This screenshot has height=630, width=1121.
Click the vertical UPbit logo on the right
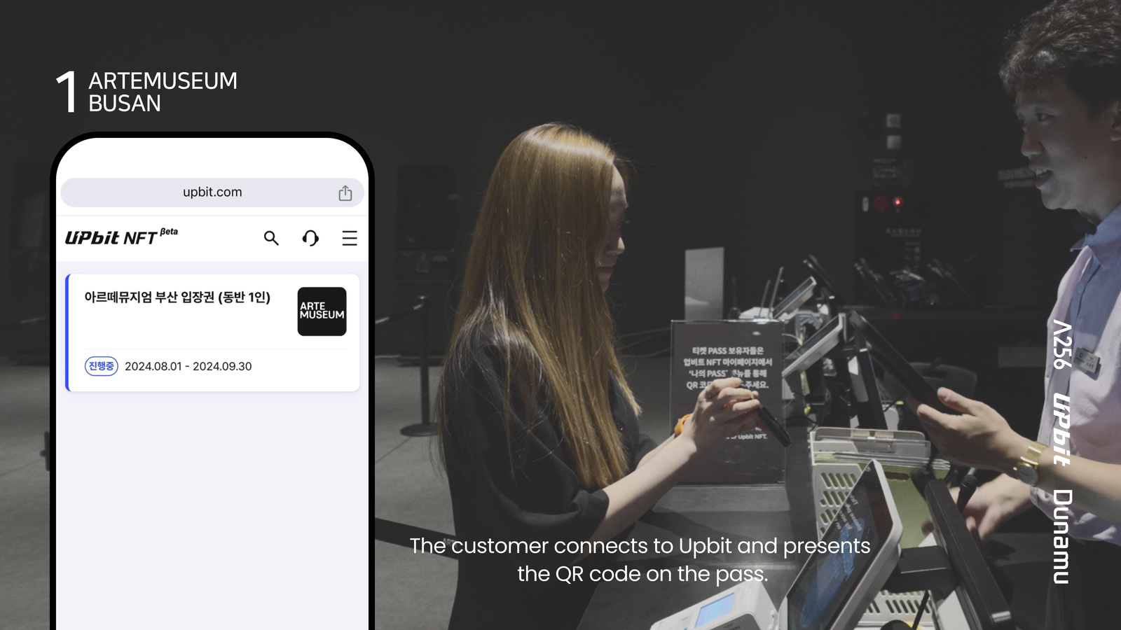pos(1062,429)
